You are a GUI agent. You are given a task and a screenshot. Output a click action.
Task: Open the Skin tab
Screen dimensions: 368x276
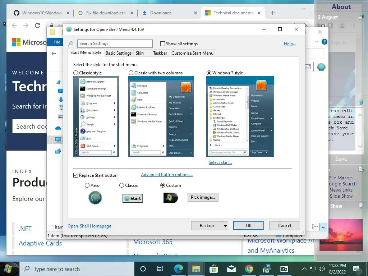pyautogui.click(x=140, y=53)
